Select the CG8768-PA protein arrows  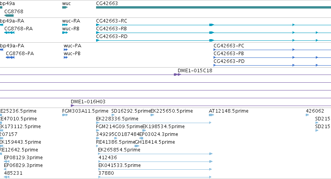coord(10,57)
